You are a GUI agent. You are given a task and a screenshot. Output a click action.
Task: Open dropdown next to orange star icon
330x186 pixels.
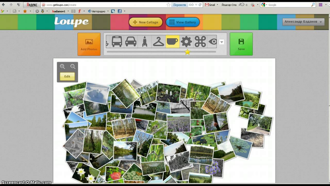coord(30,11)
